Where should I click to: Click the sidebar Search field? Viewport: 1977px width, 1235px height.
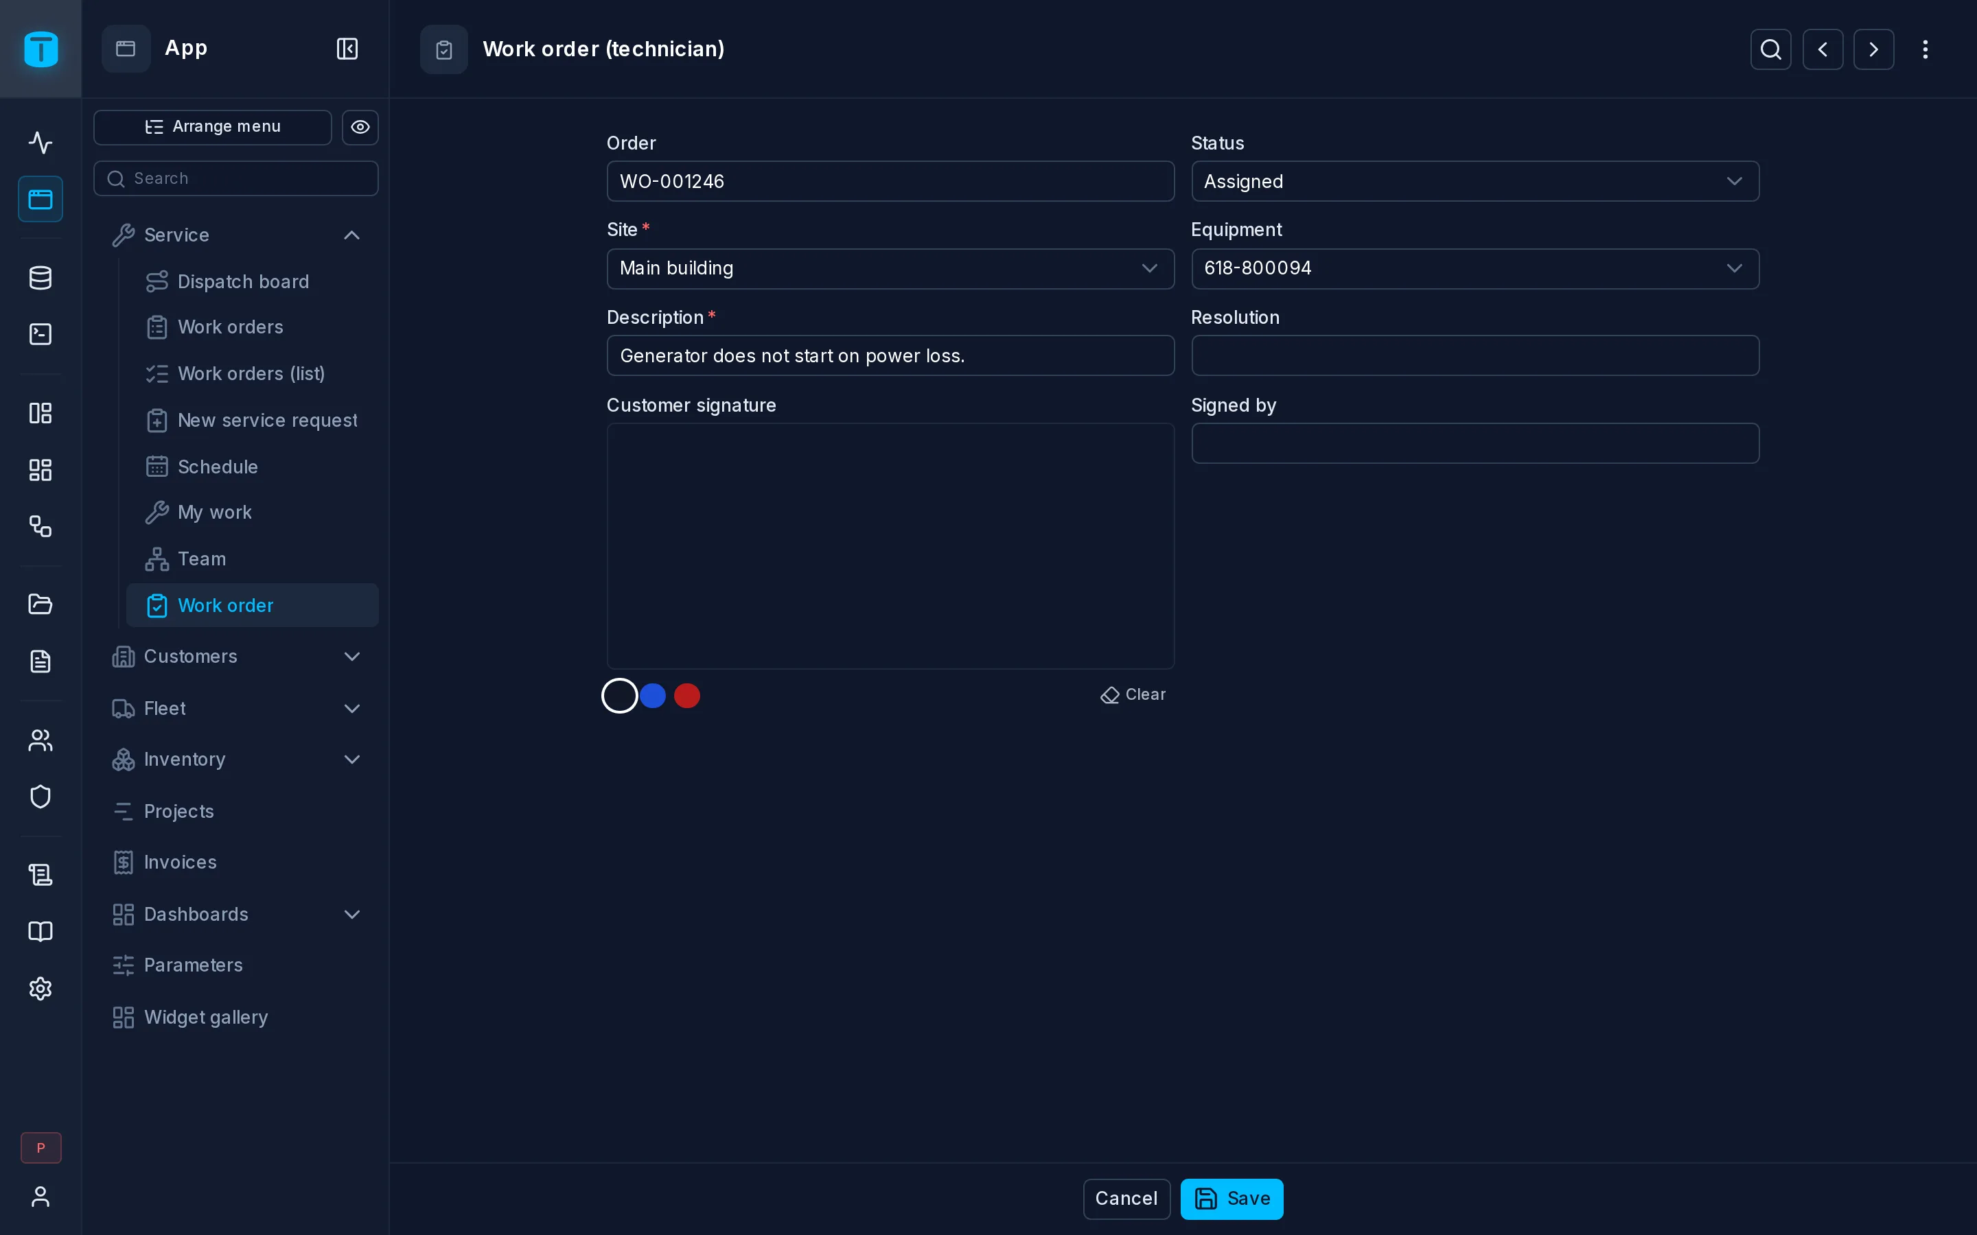click(x=236, y=179)
